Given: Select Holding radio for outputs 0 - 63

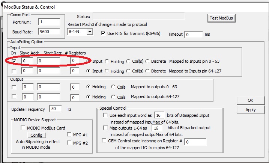Looking at the screenshot, I should pyautogui.click(x=88, y=87).
